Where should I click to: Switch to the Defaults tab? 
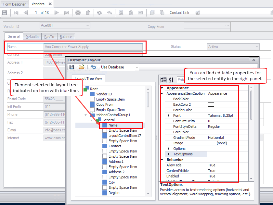tap(32, 37)
